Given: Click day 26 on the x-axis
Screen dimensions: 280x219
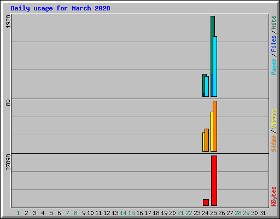Looking at the screenshot, I should (221, 213).
